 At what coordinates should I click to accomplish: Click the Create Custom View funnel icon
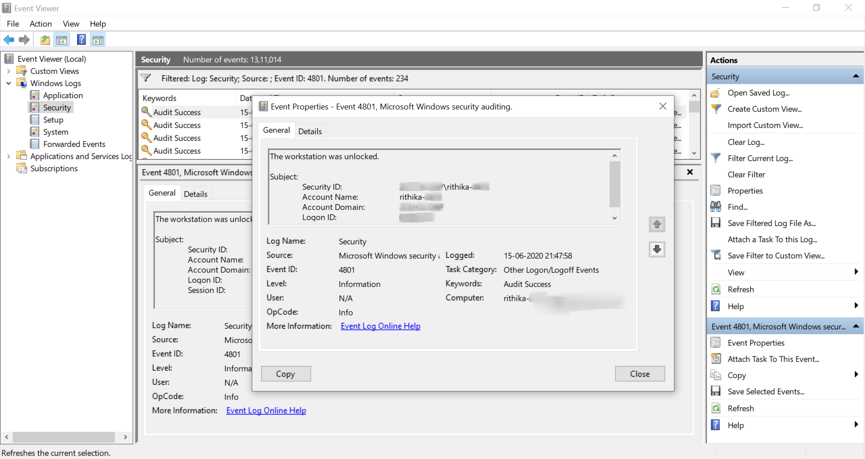(x=715, y=109)
